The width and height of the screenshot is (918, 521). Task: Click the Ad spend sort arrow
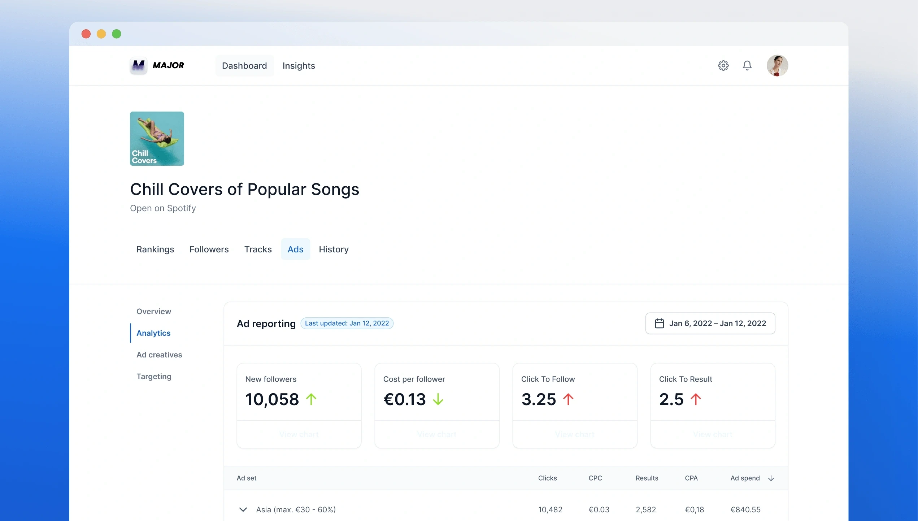click(x=771, y=478)
